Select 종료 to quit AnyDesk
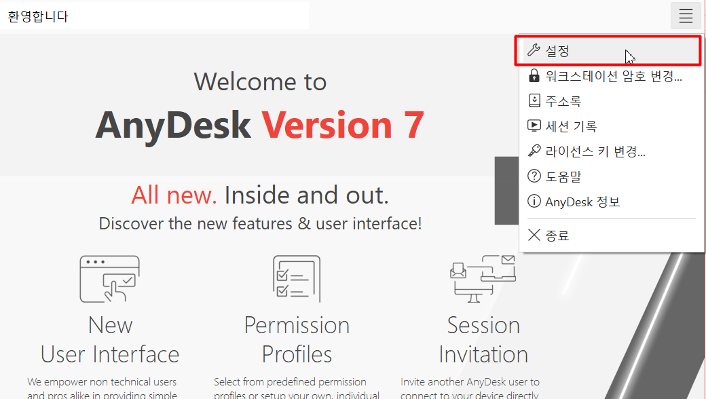 [x=611, y=235]
